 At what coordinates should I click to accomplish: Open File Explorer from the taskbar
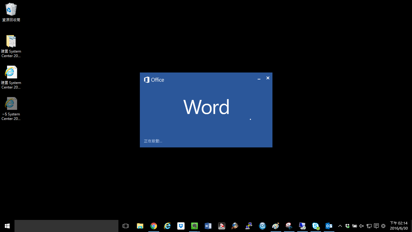click(140, 226)
